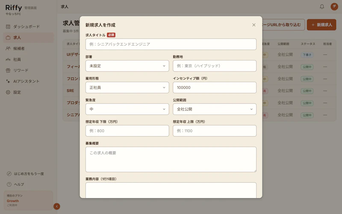The width and height of the screenshot is (342, 214).
Task: Click the people icon next to 候補者
Action: click(8, 48)
